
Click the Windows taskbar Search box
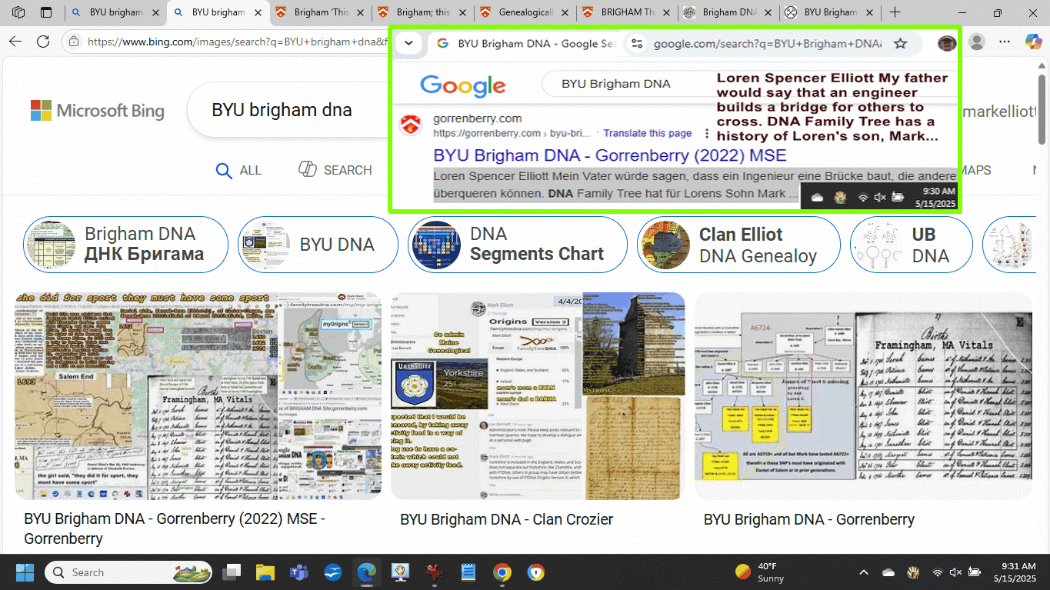(x=130, y=572)
